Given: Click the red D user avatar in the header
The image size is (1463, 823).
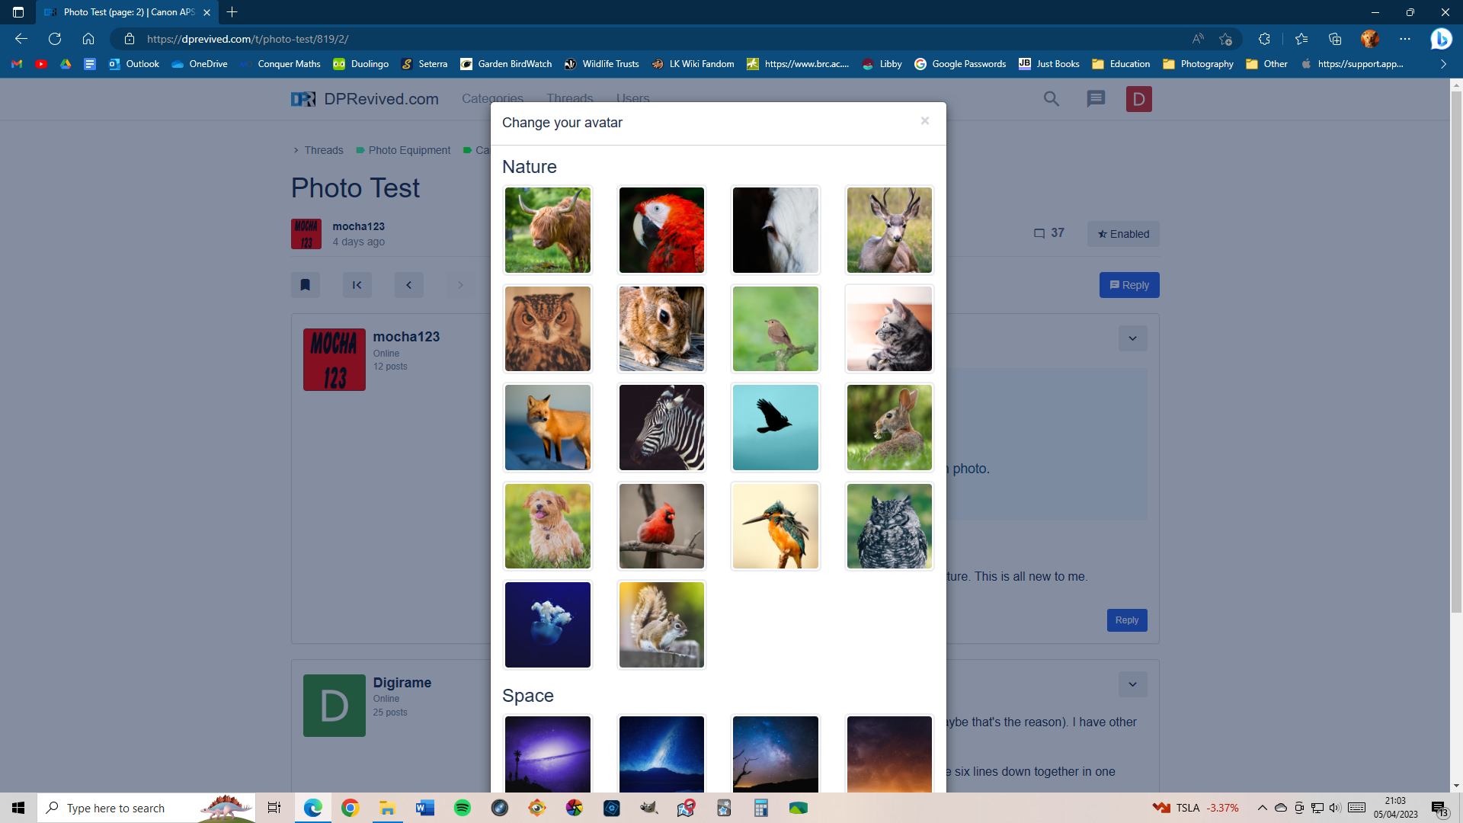Looking at the screenshot, I should [x=1138, y=99].
